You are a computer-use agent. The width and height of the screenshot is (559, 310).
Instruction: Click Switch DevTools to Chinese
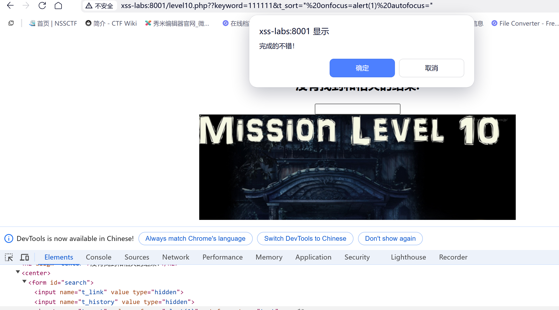[305, 238]
